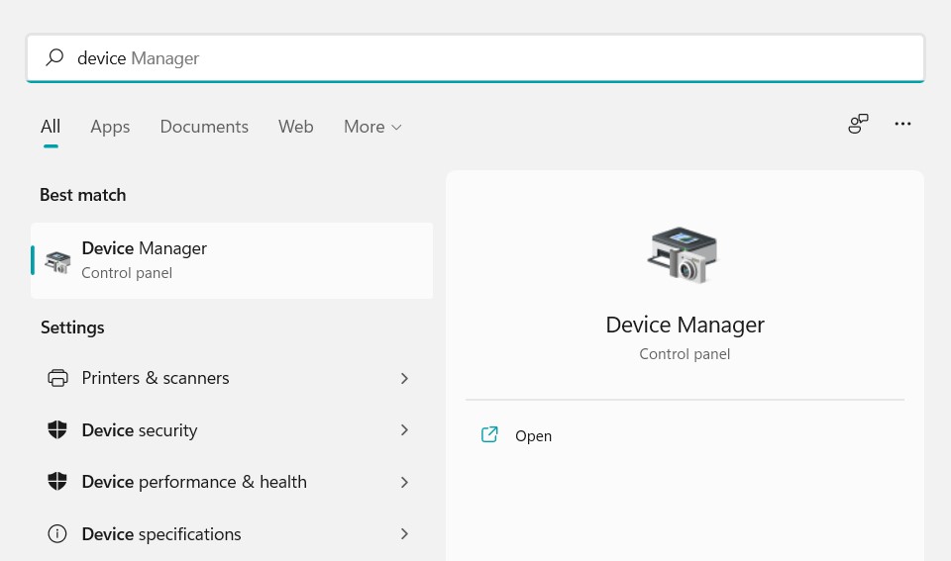Switch to the Documents tab
This screenshot has height=561, width=951.
[x=204, y=127]
